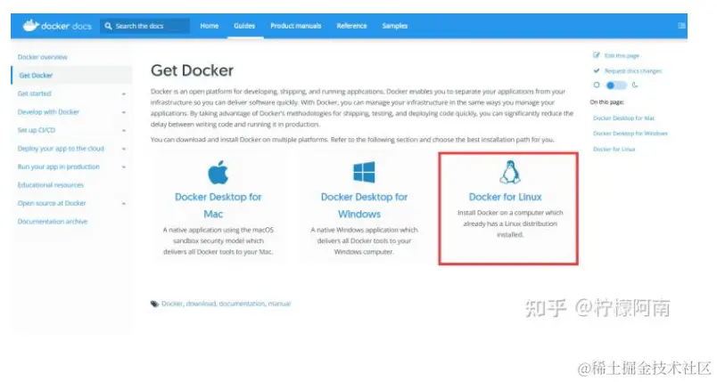Image resolution: width=717 pixels, height=382 pixels.
Task: Click the Linux penguin icon
Action: (x=509, y=172)
